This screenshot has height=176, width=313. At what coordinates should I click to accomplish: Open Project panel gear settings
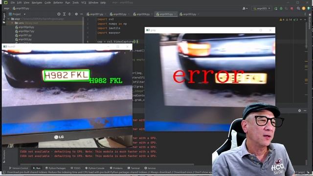click(76, 14)
